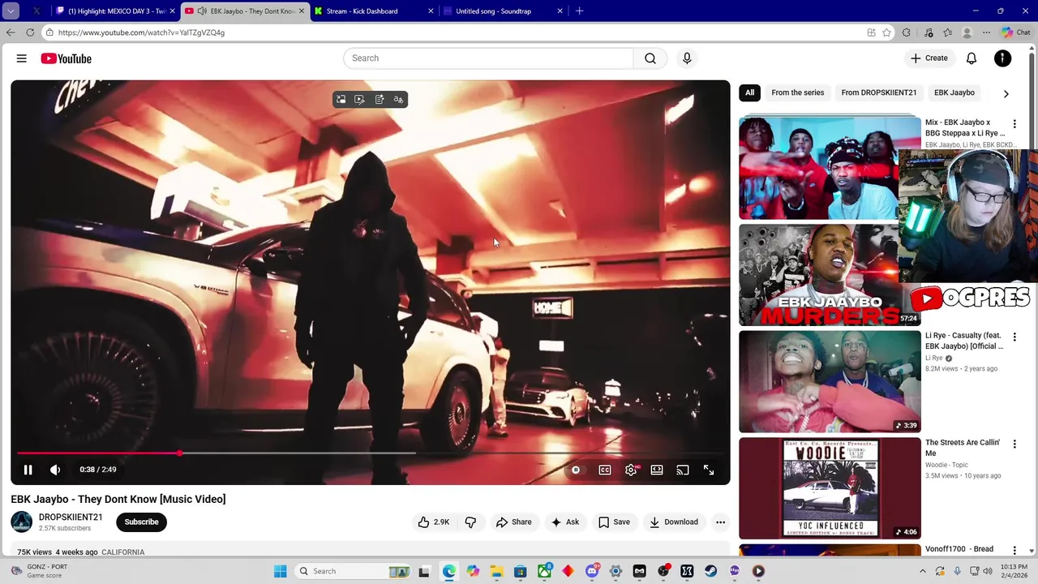This screenshot has width=1038, height=584.
Task: Toggle the autoplay switch in player
Action: click(x=576, y=470)
